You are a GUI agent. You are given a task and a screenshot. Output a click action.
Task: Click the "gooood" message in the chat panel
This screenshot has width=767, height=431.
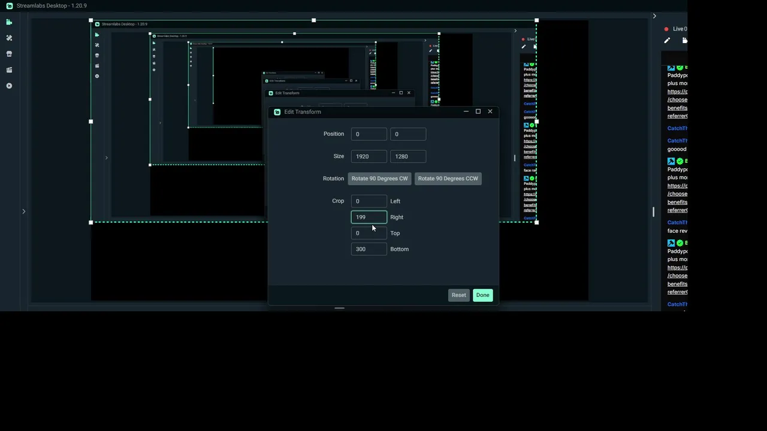coord(677,149)
